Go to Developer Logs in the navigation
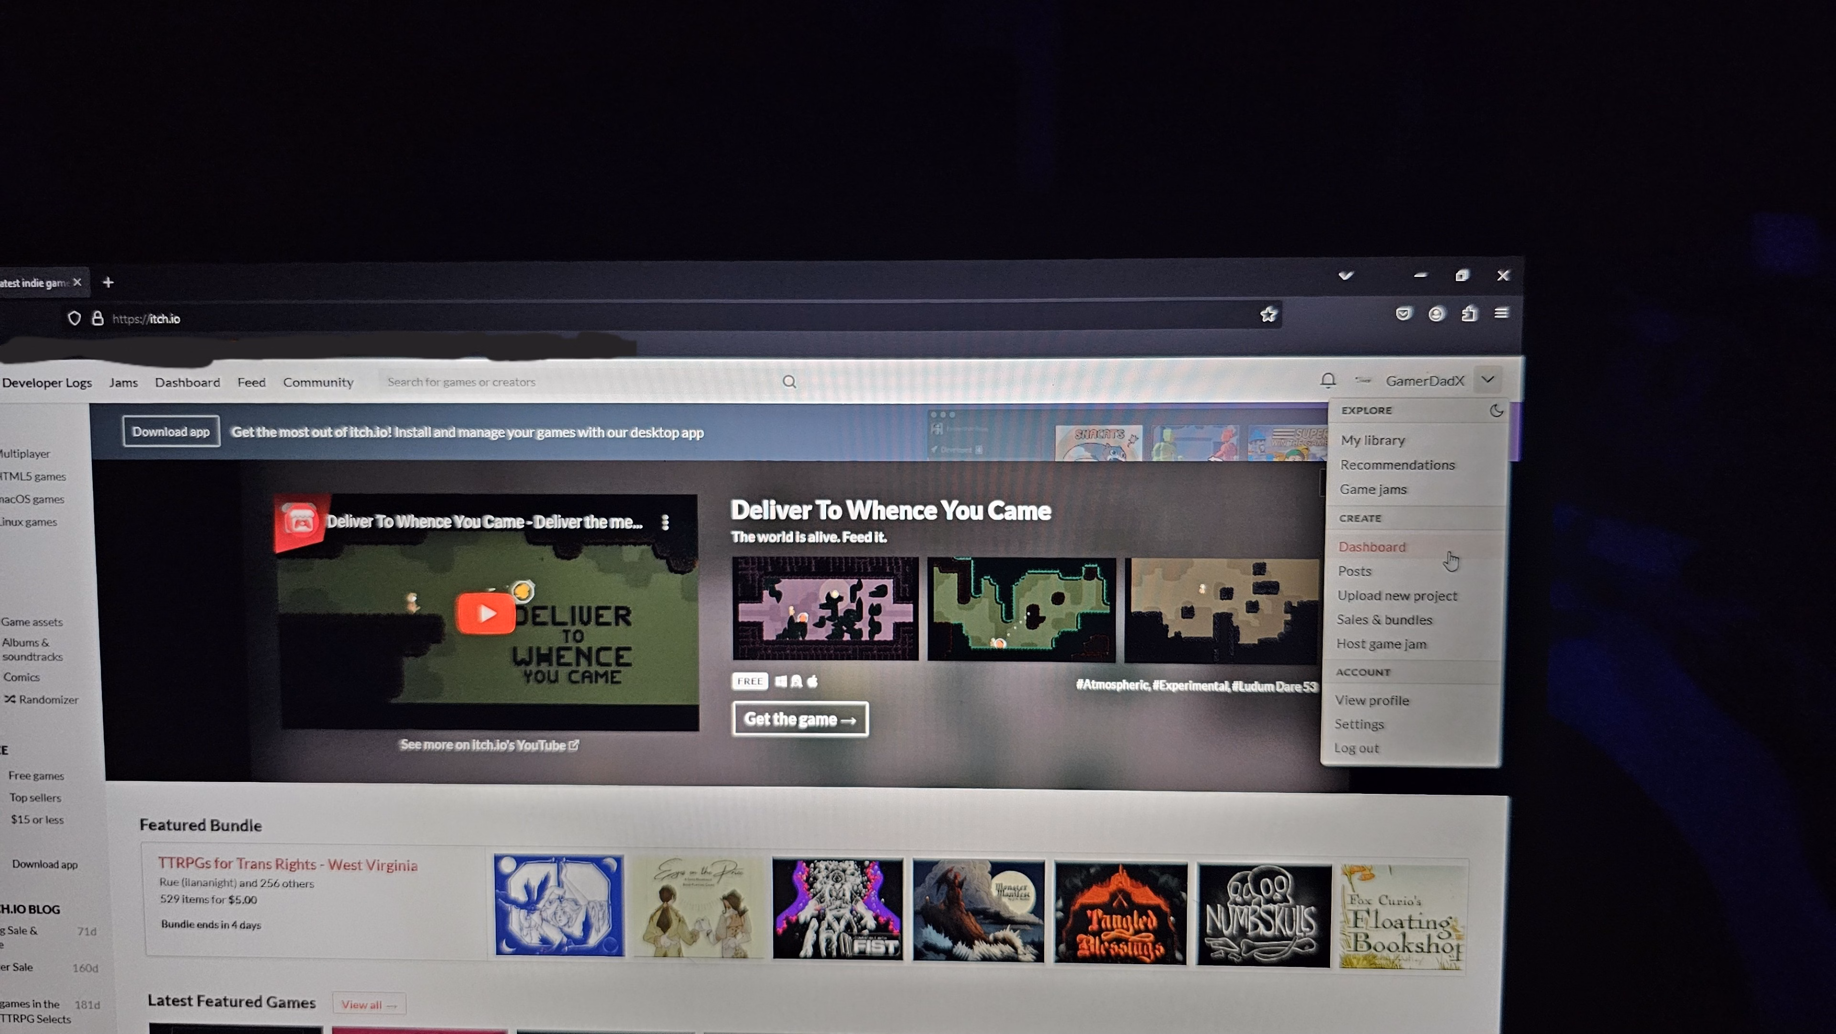The image size is (1836, 1034). pyautogui.click(x=47, y=383)
